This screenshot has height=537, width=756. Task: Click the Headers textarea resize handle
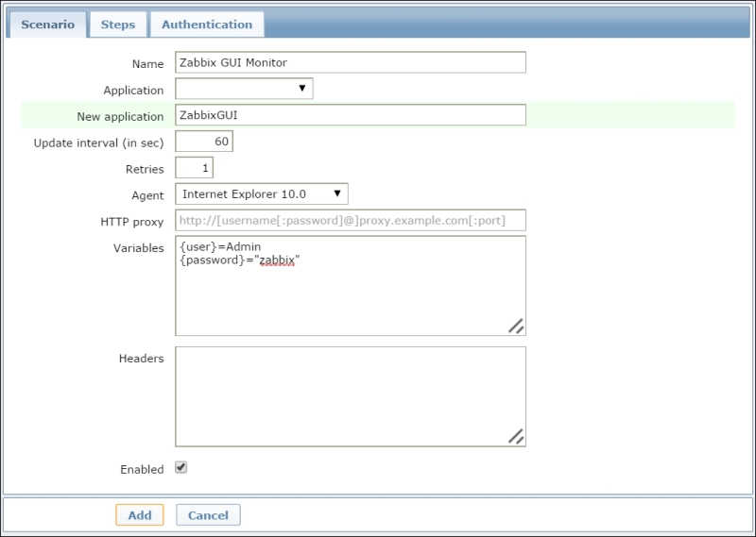point(516,436)
